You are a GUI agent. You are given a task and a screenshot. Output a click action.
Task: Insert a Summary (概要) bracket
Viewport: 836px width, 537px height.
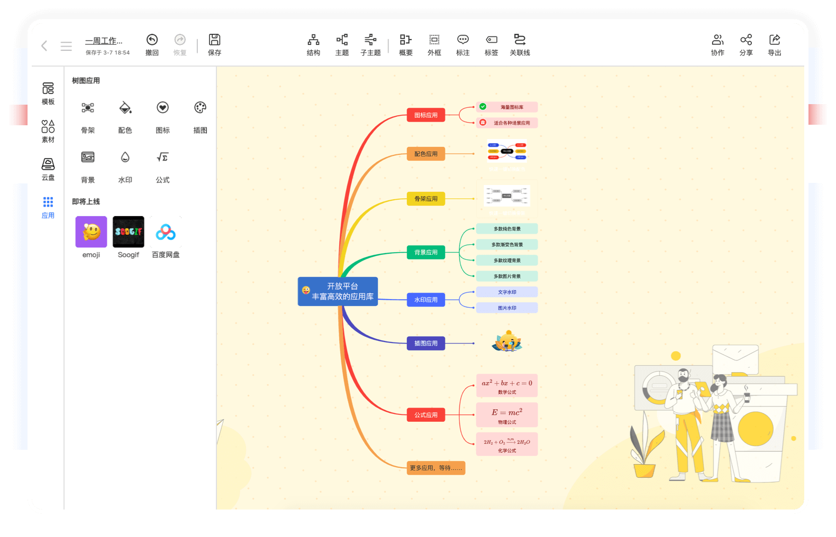405,40
